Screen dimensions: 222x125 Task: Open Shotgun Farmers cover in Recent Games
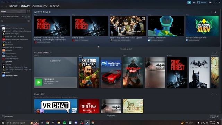[x=89, y=73]
